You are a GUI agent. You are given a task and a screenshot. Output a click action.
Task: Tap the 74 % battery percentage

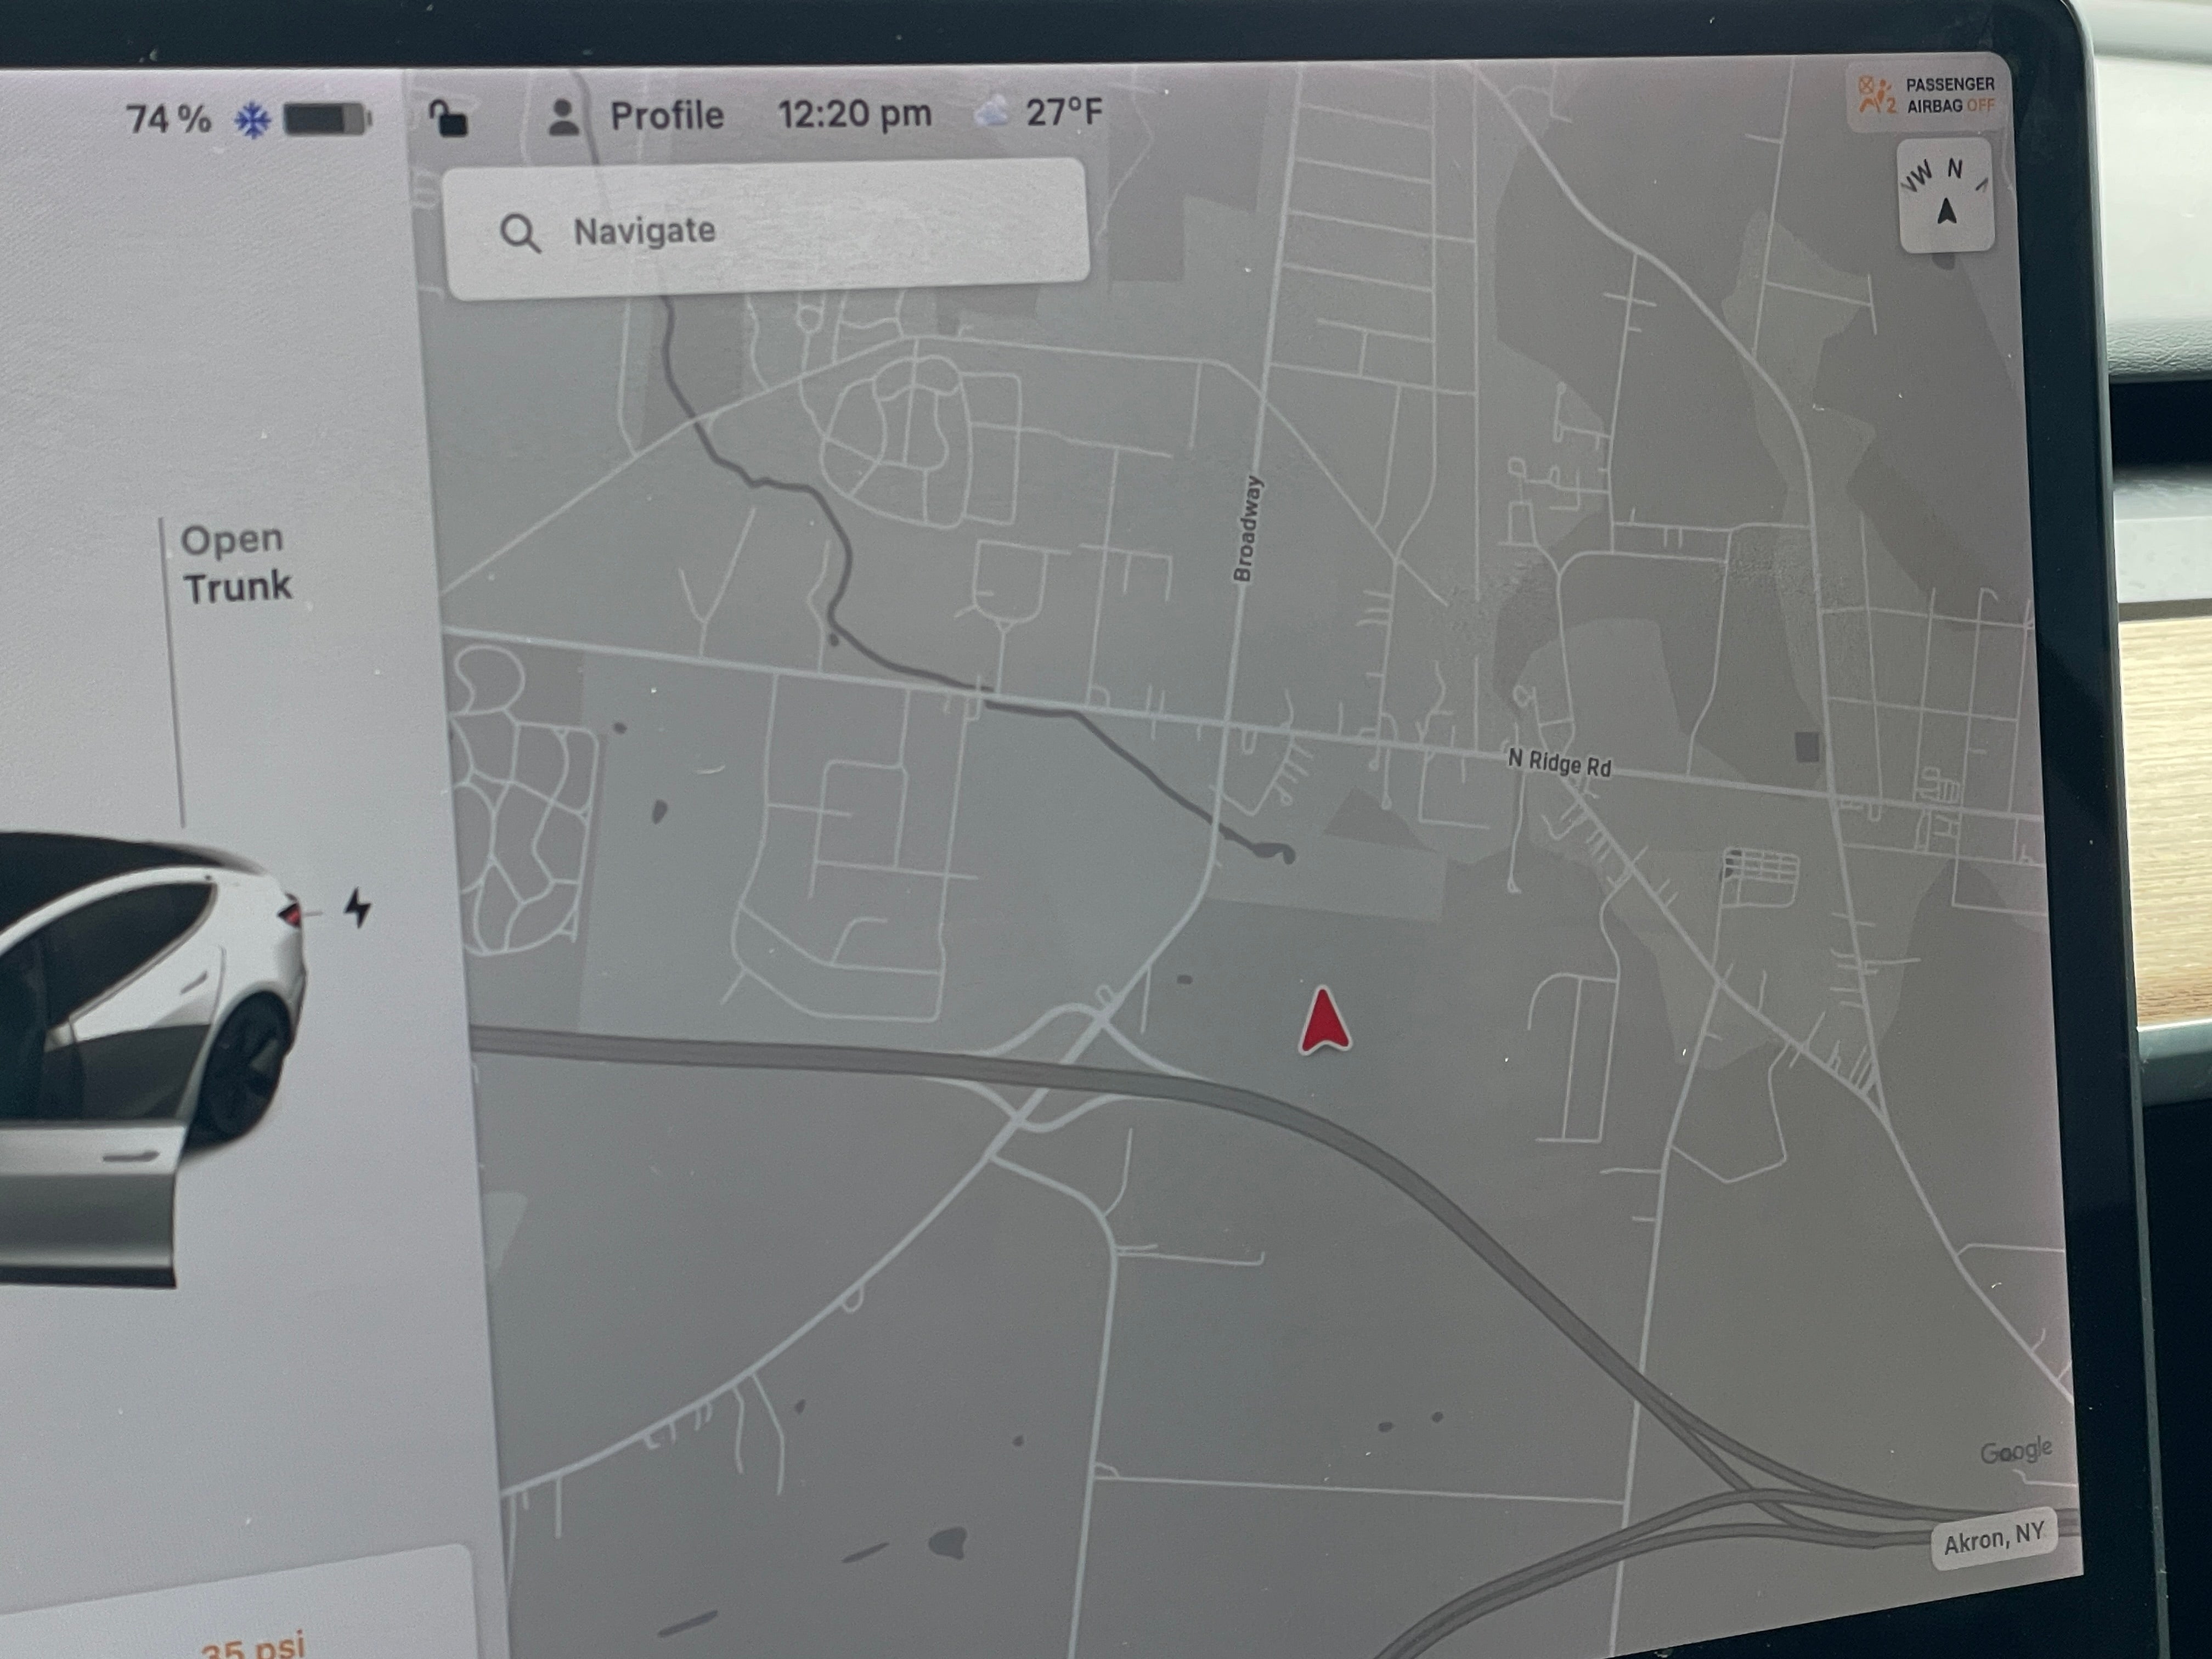[x=168, y=119]
